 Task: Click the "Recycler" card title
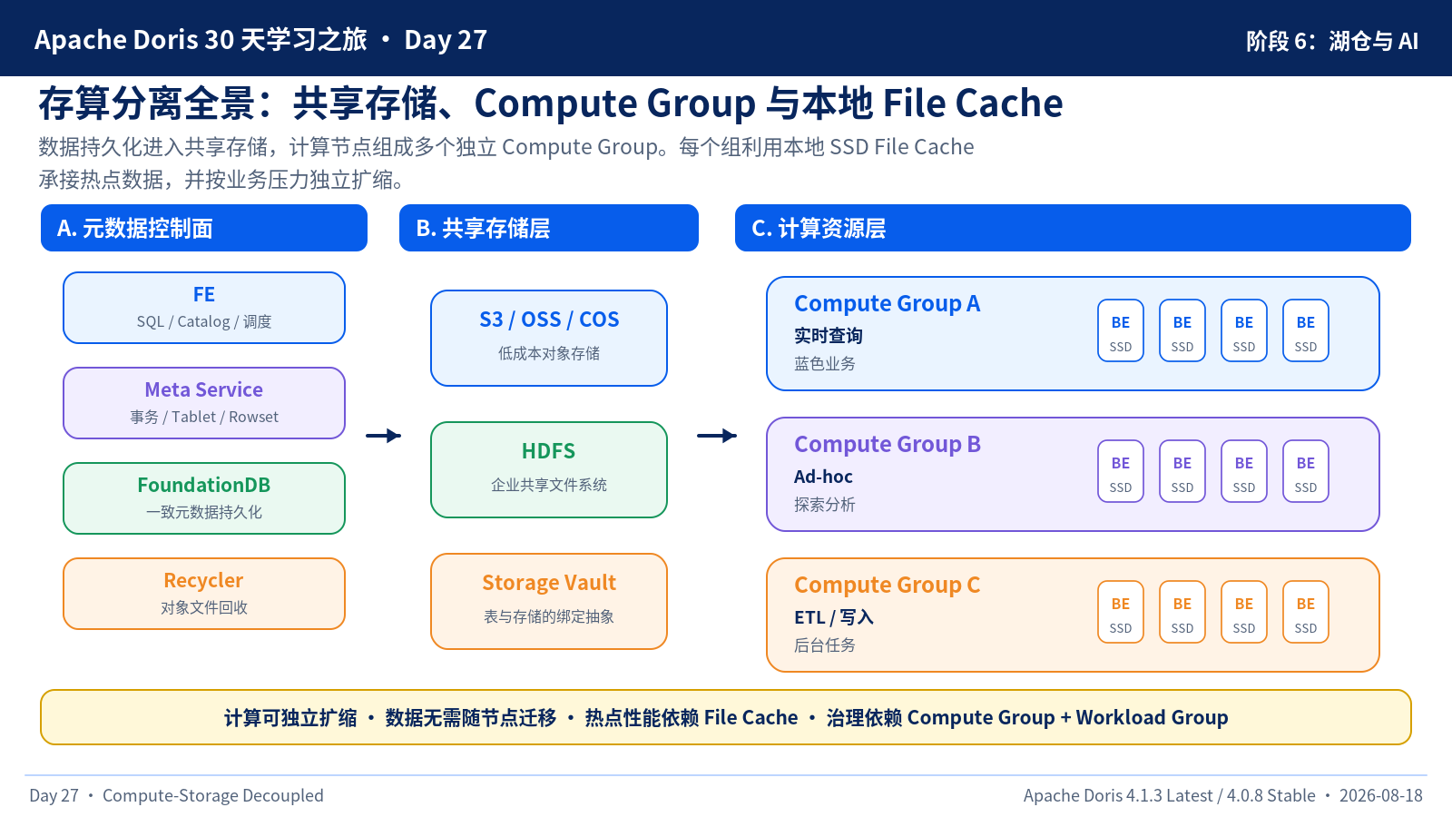pyautogui.click(x=204, y=580)
